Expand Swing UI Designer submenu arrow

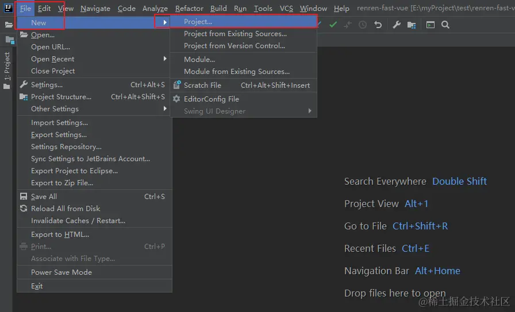pyautogui.click(x=309, y=111)
